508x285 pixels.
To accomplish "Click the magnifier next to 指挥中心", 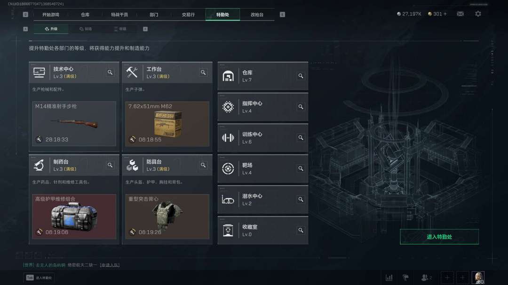I will [301, 107].
